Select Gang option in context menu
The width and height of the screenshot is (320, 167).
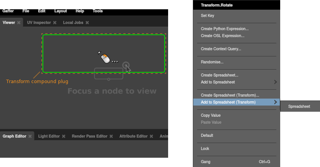point(206,162)
